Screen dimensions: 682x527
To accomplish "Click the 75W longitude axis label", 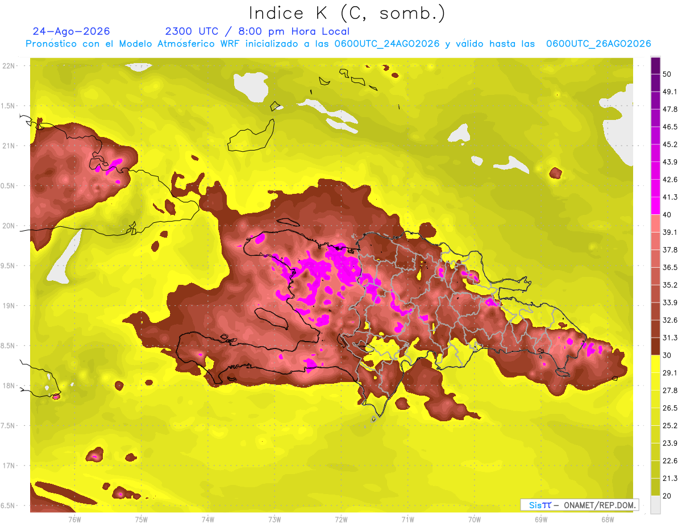I will point(141,520).
